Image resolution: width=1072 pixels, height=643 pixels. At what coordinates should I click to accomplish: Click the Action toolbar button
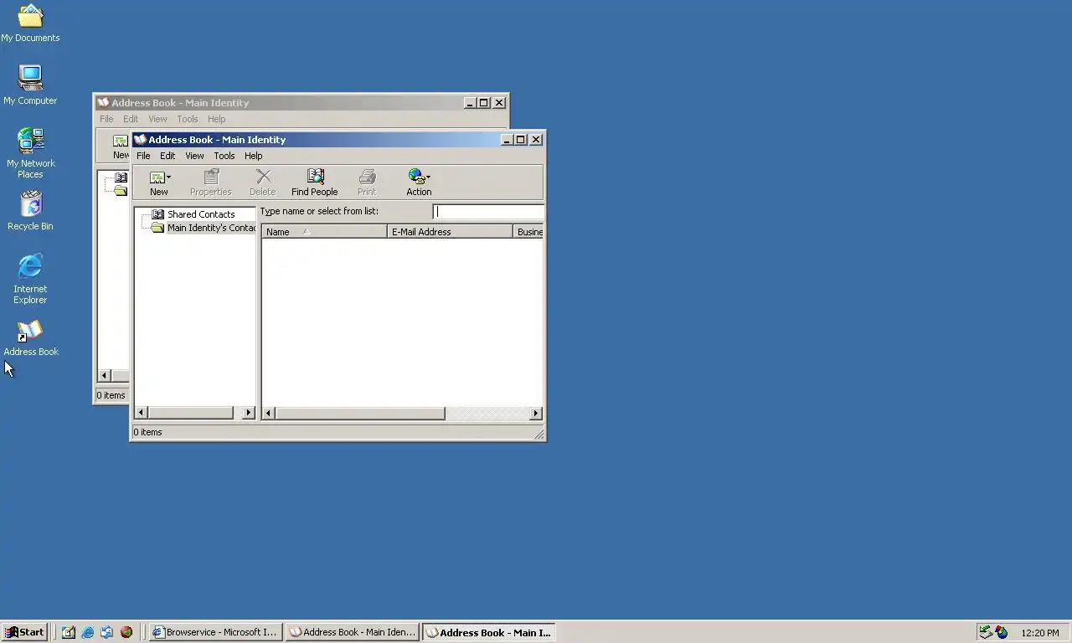point(419,183)
